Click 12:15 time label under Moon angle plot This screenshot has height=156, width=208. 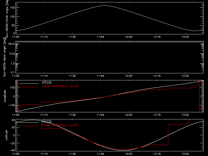pyautogui.click(x=157, y=76)
